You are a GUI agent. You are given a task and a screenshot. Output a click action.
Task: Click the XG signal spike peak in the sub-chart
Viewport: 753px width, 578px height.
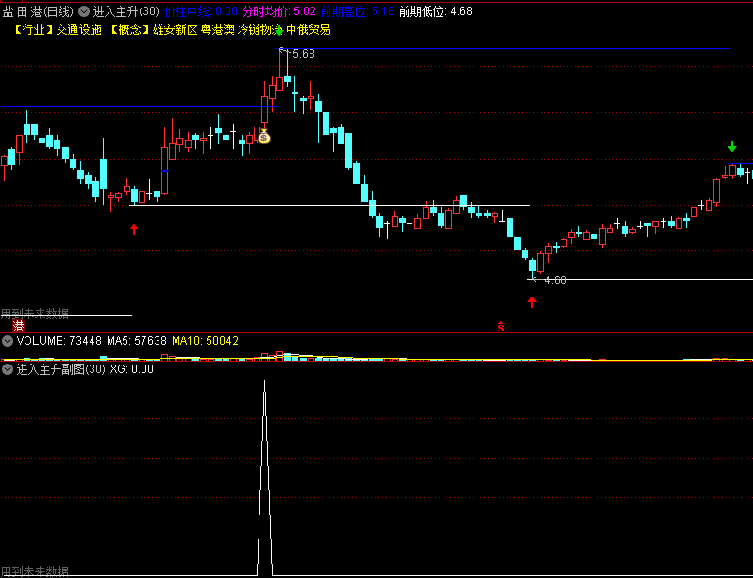click(x=264, y=381)
